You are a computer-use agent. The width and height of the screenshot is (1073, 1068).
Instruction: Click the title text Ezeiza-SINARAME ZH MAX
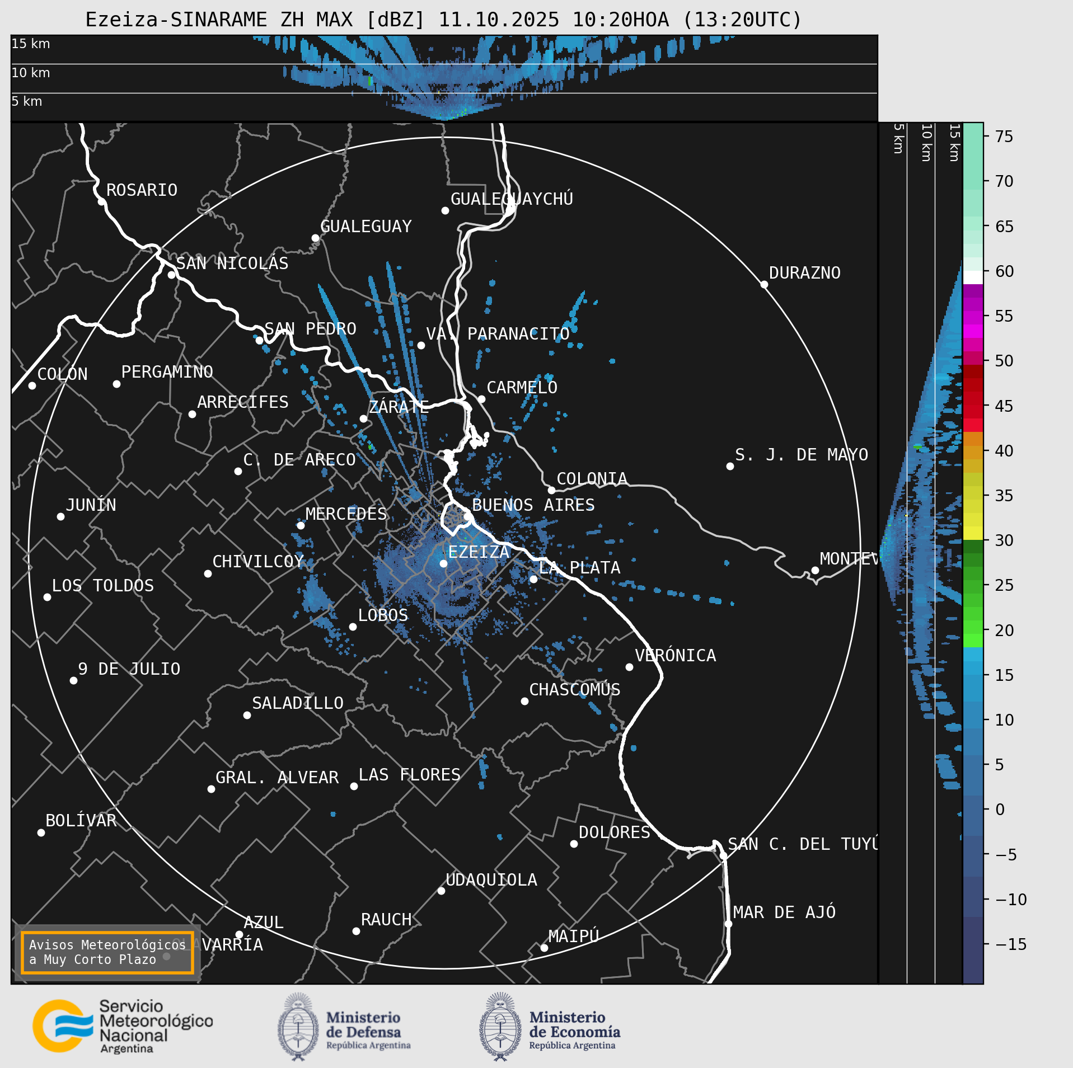pos(219,20)
